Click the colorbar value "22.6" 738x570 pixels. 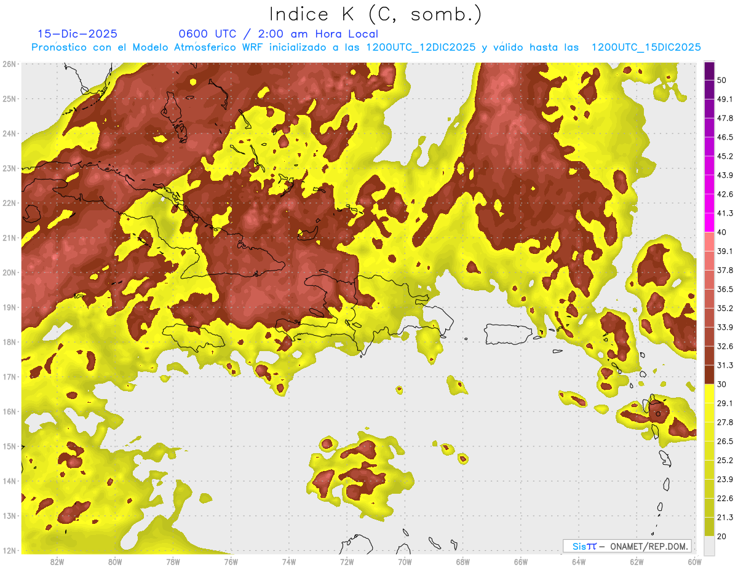click(725, 499)
